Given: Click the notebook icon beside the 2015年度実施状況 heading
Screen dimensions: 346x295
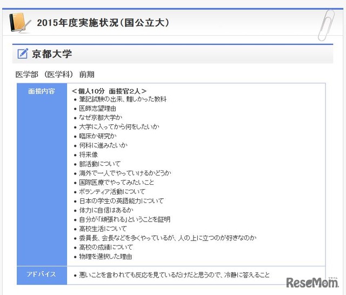Looking at the screenshot, I should [20, 23].
